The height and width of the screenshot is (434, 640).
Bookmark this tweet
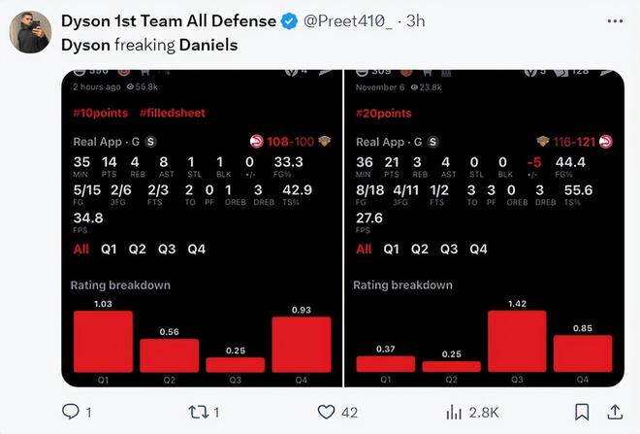point(582,412)
